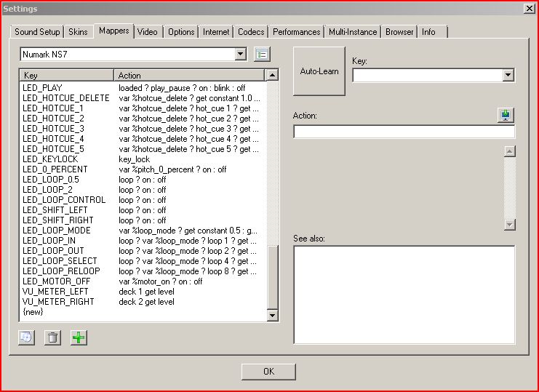This screenshot has height=392, width=539.
Task: Click the mapping list scroll down arrow
Action: tap(273, 316)
